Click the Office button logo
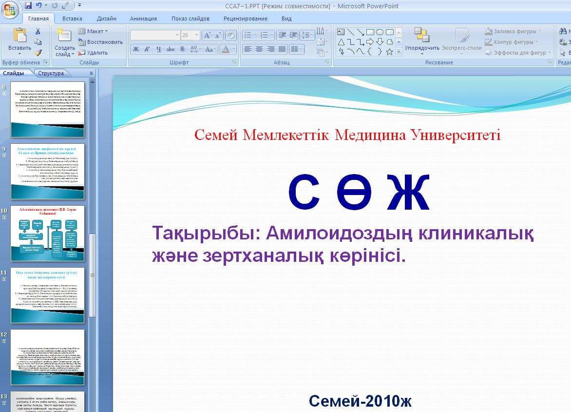 coord(10,10)
